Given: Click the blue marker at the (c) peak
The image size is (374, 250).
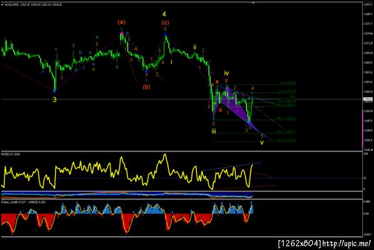Looking at the screenshot, I should coord(165,34).
